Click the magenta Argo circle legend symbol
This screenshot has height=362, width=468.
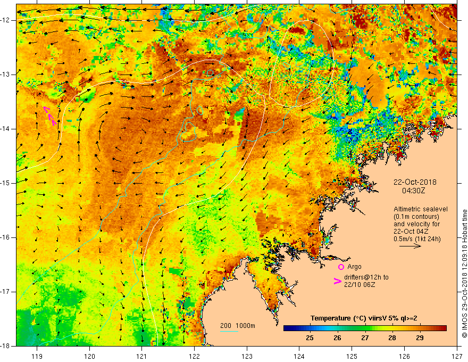click(x=341, y=267)
